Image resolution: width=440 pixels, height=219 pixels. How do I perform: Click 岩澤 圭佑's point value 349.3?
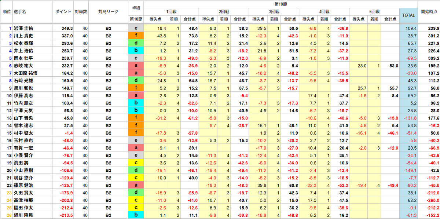(x=67, y=28)
